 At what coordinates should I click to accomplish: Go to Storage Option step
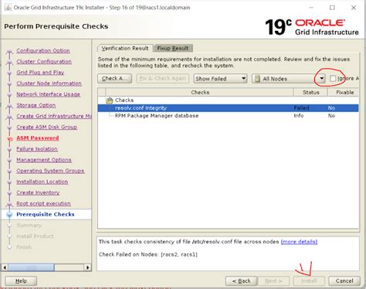36,105
